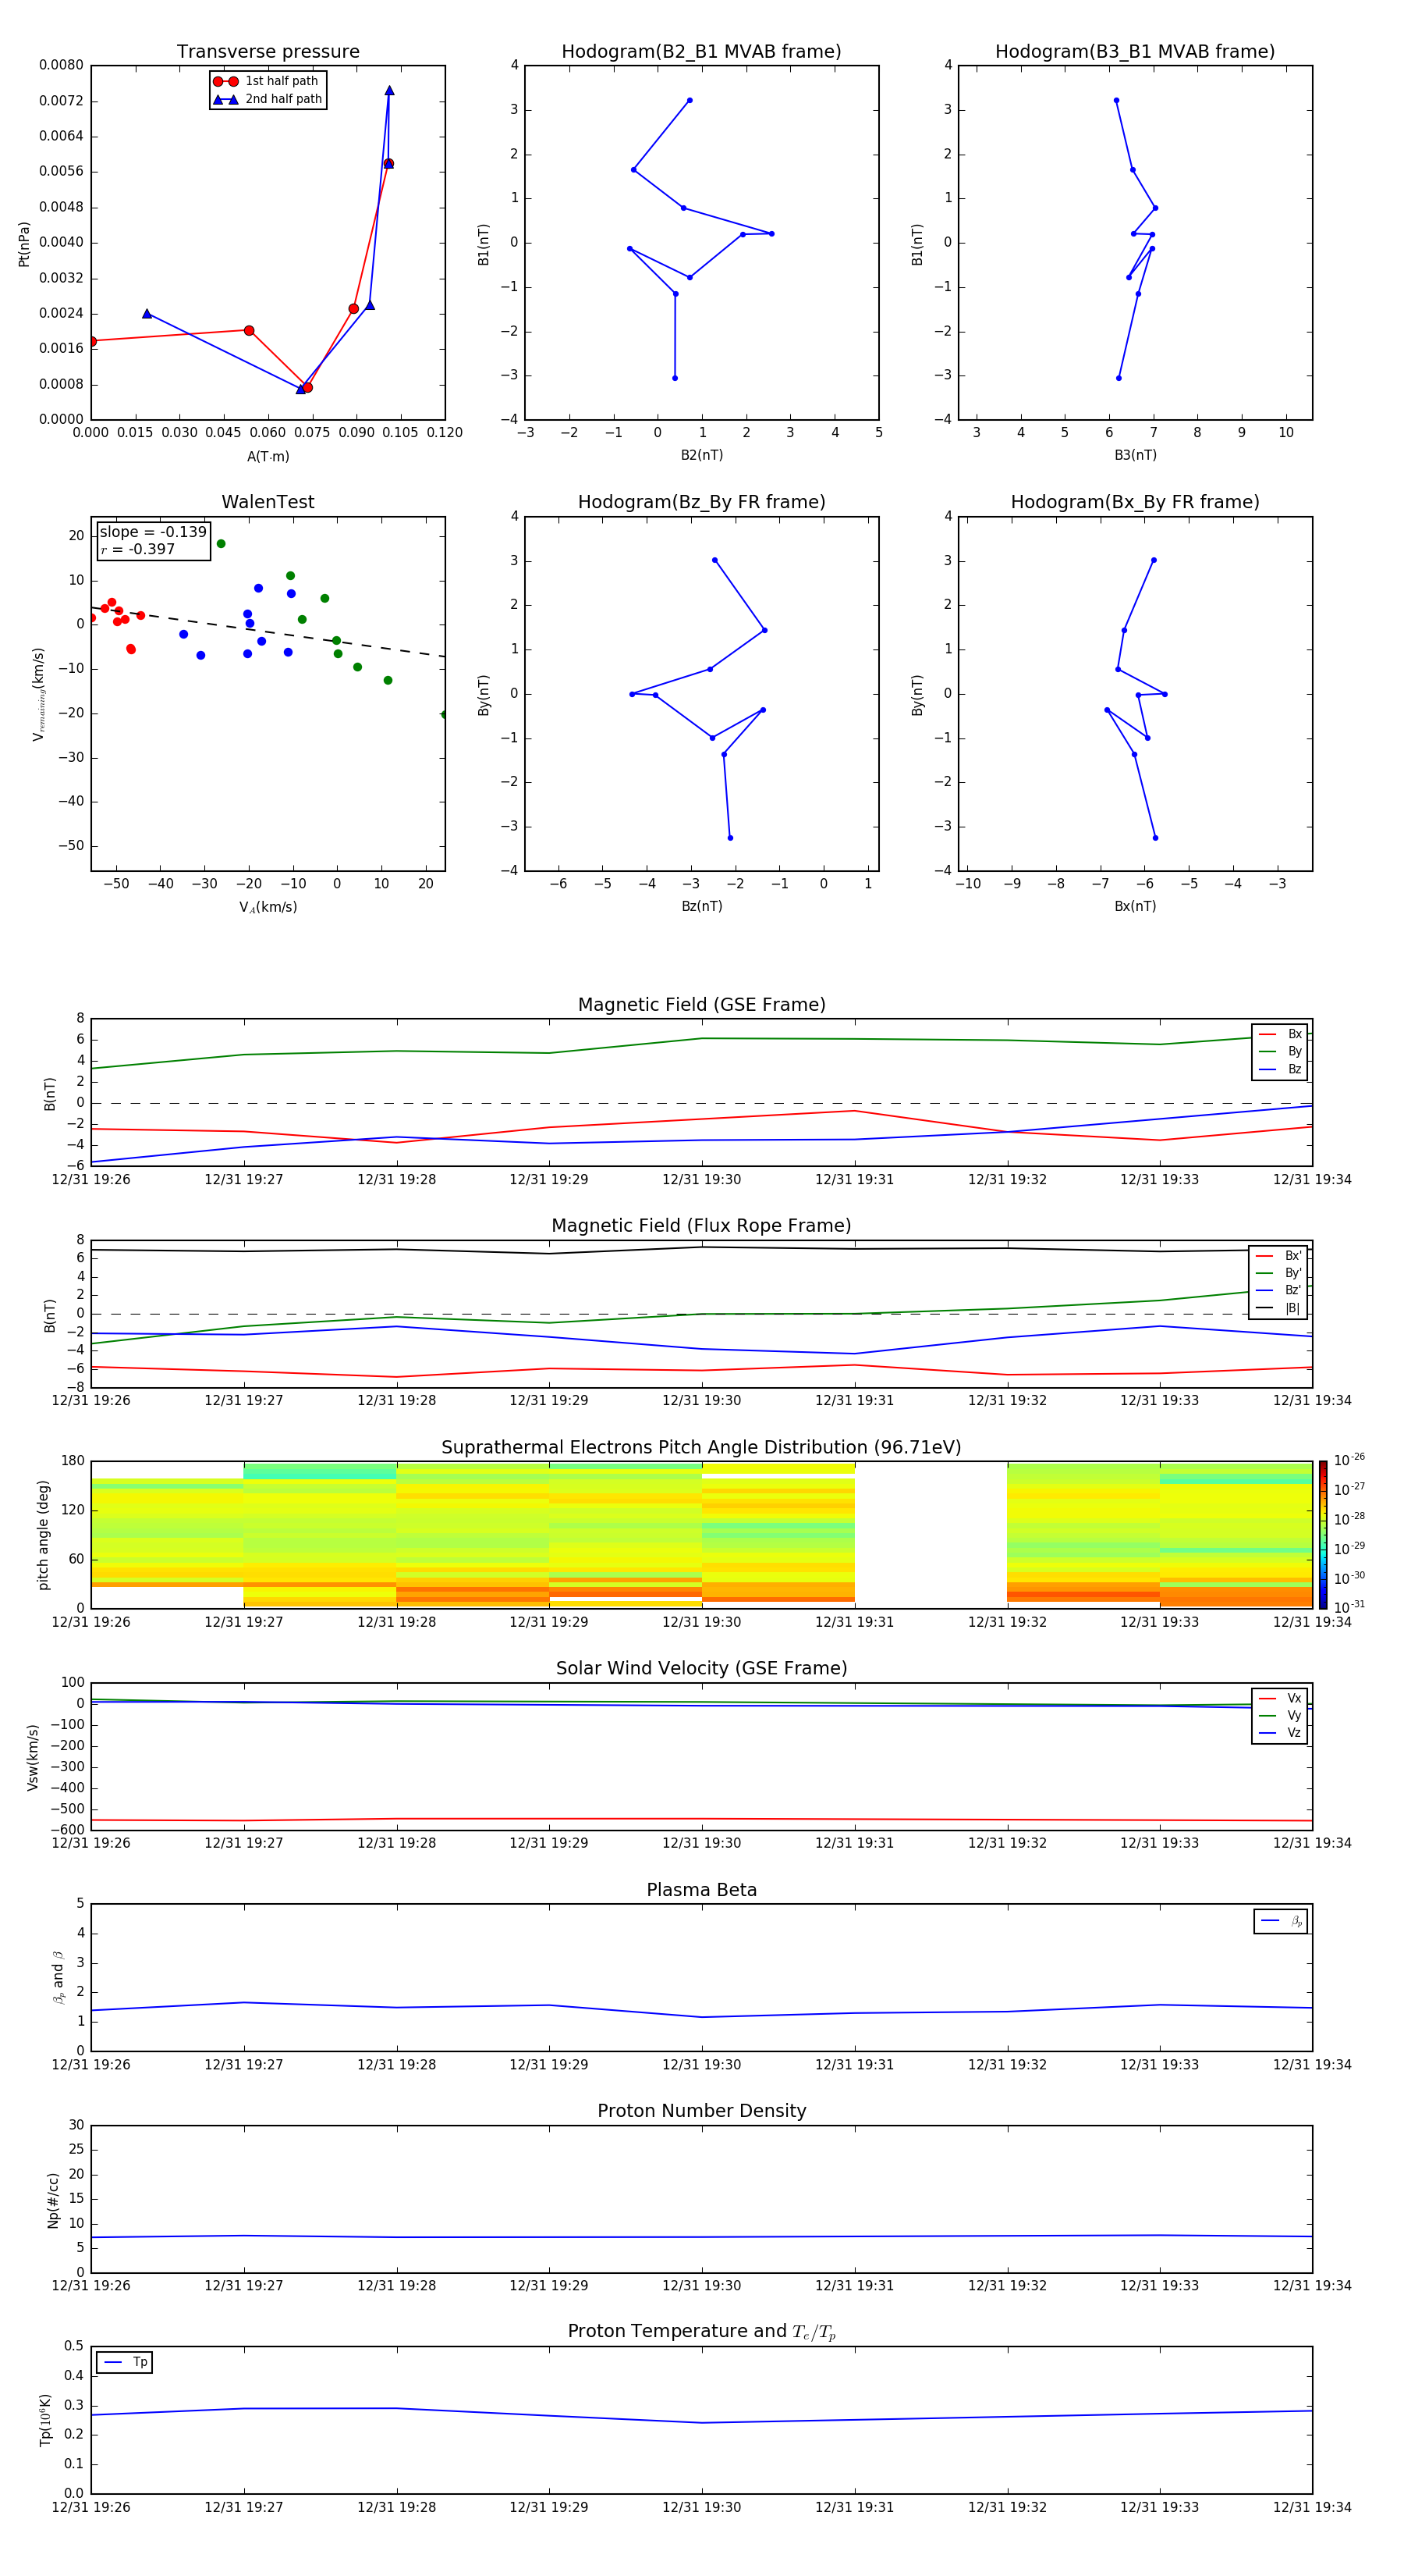Image resolution: width=1404 pixels, height=2576 pixels.
Task: Select the By' entry in Flux Rope legend
Action: click(1278, 1273)
